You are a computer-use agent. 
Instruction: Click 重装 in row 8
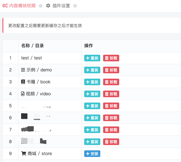pyautogui.click(x=92, y=142)
